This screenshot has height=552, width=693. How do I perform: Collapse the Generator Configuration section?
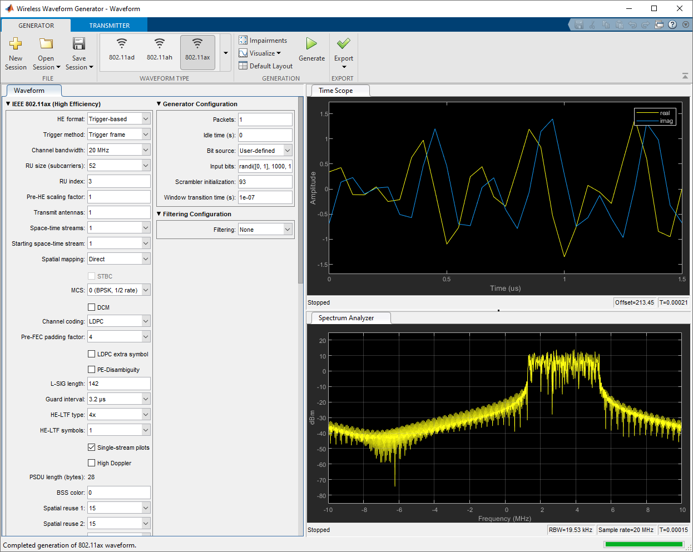(159, 104)
